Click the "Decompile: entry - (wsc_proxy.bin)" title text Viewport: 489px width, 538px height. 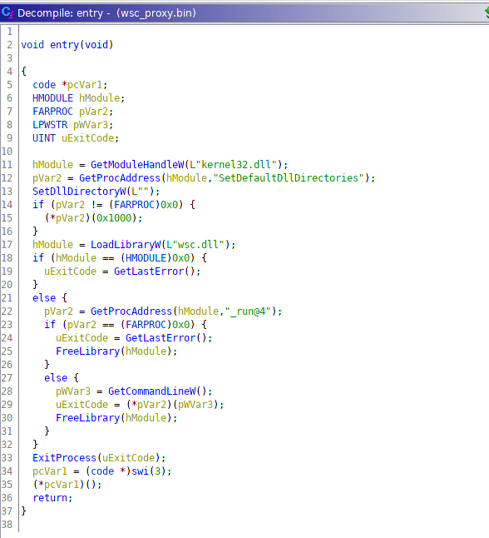pyautogui.click(x=106, y=13)
